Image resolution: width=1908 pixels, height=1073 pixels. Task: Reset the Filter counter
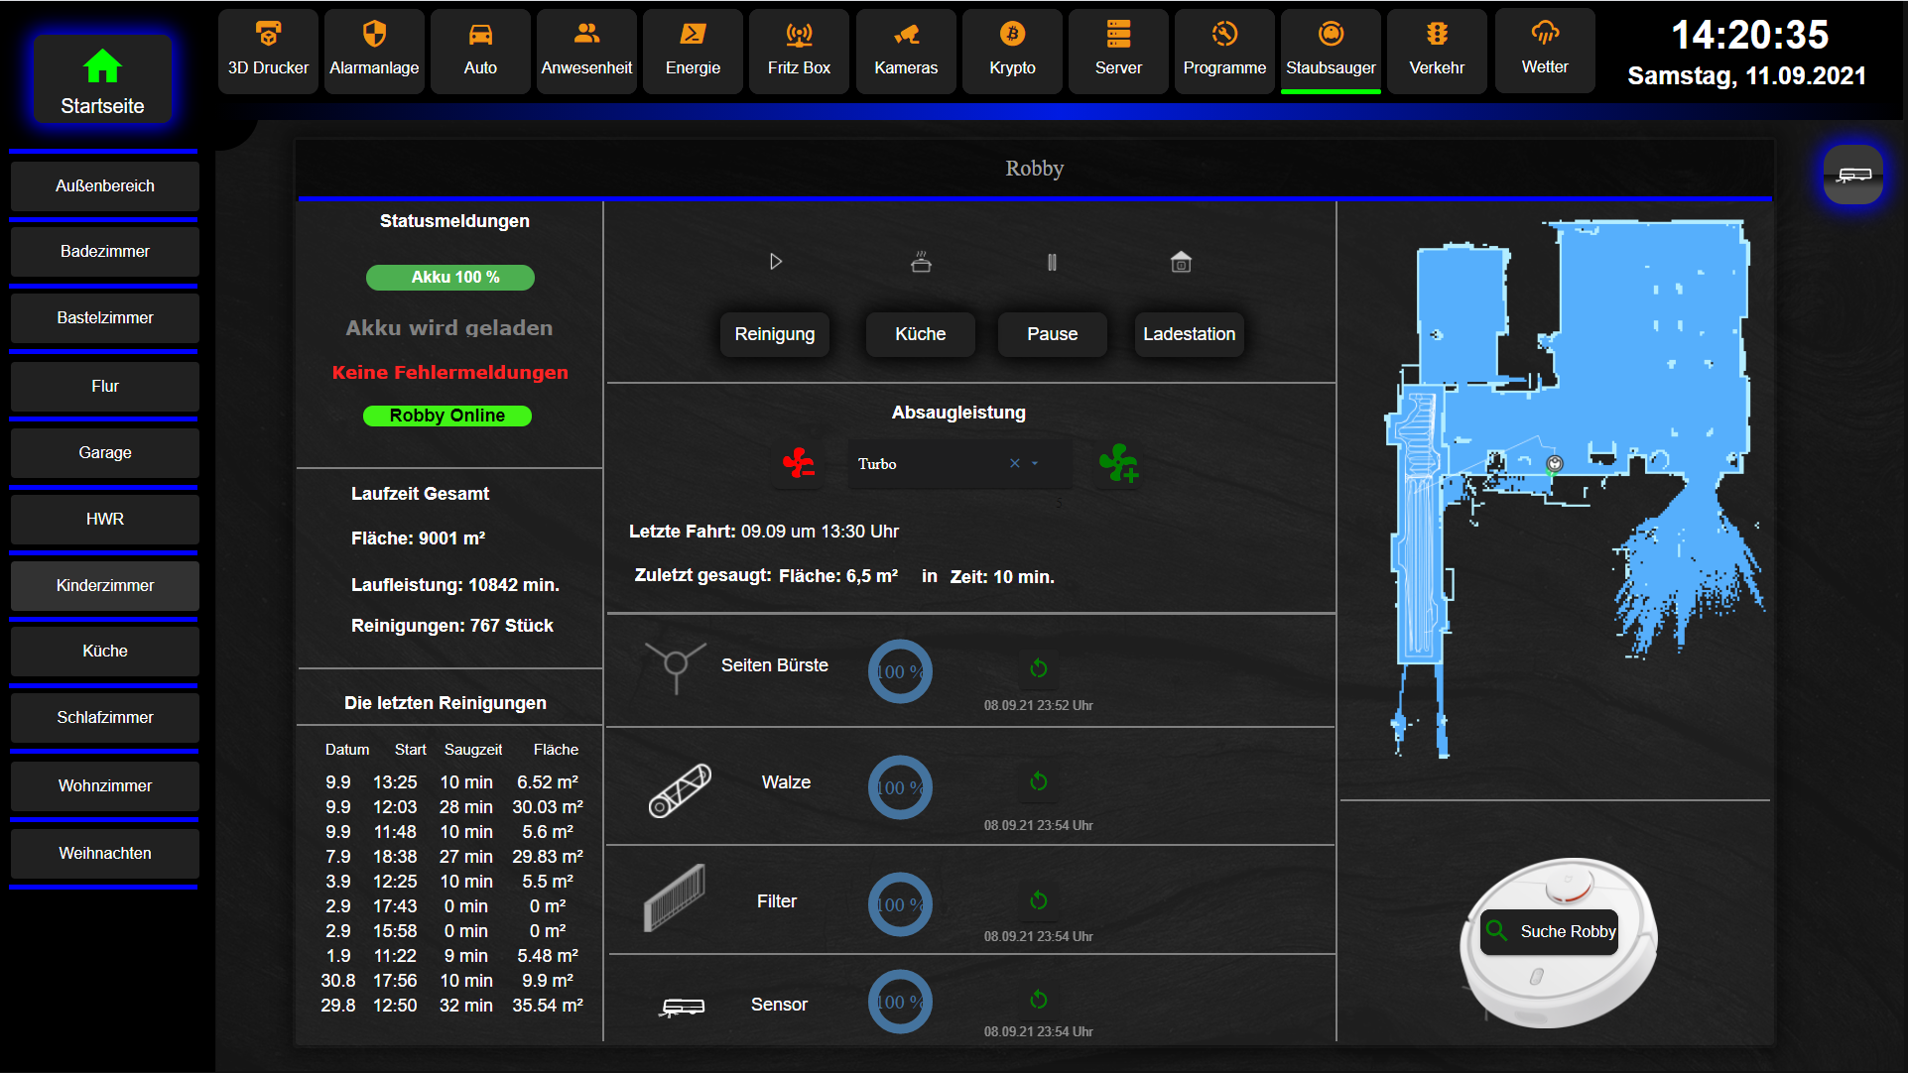tap(1039, 900)
